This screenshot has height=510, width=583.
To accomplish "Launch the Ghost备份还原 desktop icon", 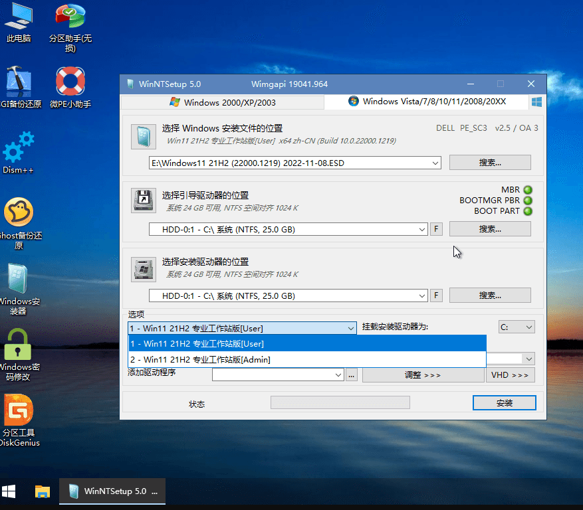I will pos(19,223).
